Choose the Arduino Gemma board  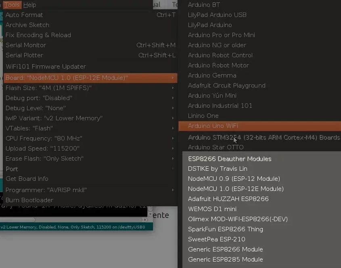[x=259, y=75]
